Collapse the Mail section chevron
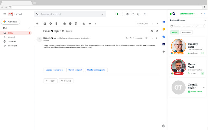 (x=29, y=28)
